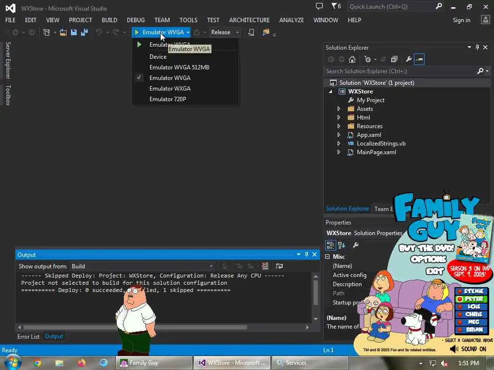494x370 pixels.
Task: Pin the Solution Explorer with pushpin icon
Action: point(477,47)
